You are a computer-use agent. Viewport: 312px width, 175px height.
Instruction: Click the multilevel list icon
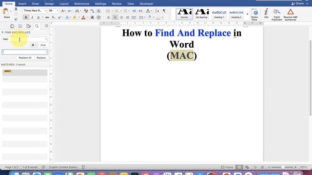tap(125, 11)
